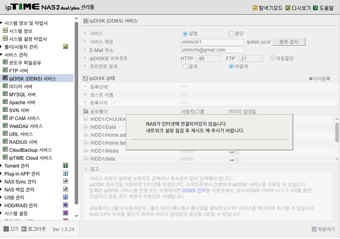Select 공개 for port number disclosure
The width and height of the screenshot is (340, 239).
pos(185,67)
